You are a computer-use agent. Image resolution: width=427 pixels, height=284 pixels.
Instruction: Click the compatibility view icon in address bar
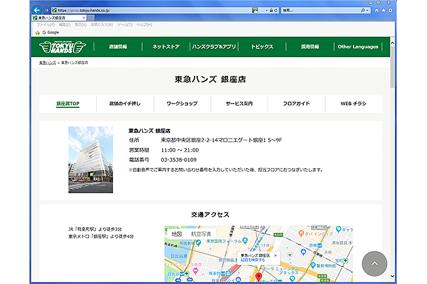[255, 10]
